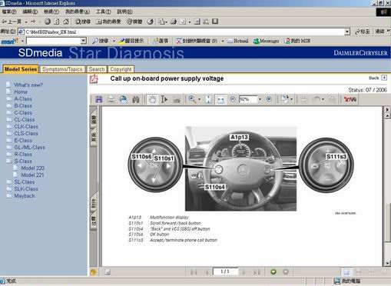Image resolution: width=391 pixels, height=286 pixels.
Task: Click the page number field showing 1 / 1
Action: [x=225, y=271]
